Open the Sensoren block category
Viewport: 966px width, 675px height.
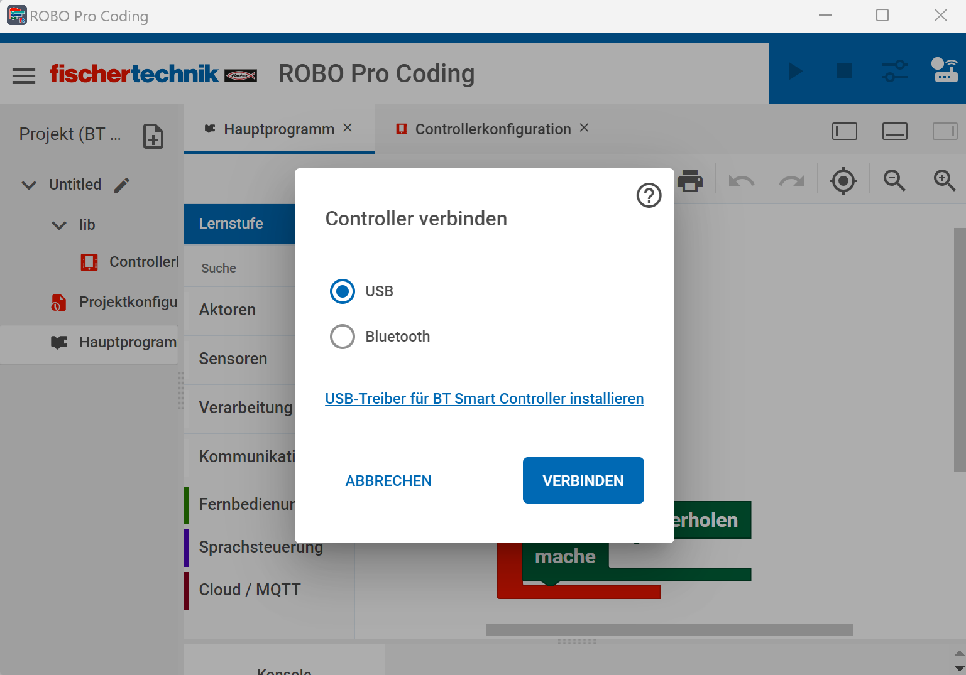[x=239, y=359]
